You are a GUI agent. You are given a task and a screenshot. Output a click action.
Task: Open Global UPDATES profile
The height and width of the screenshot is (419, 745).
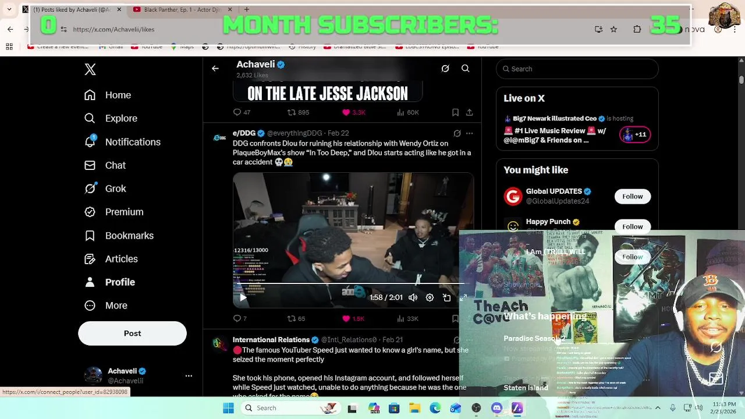(x=554, y=191)
